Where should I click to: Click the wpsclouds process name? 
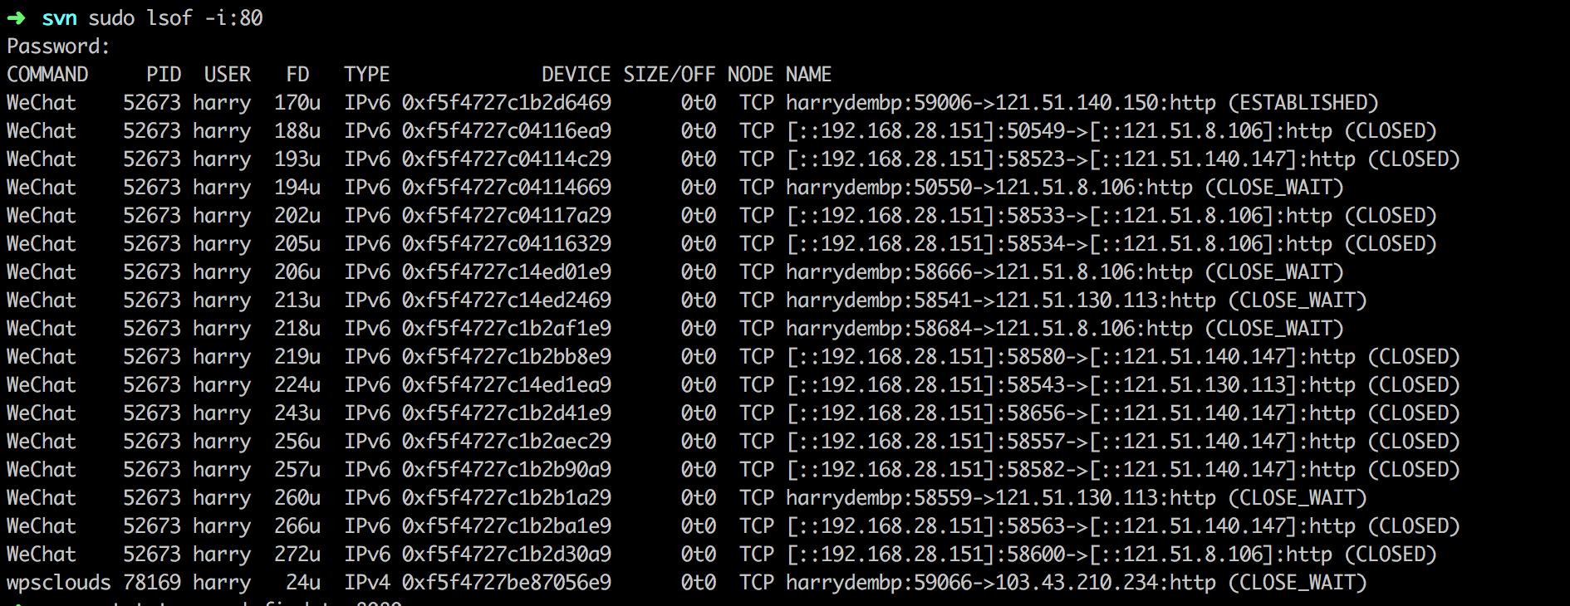58,583
